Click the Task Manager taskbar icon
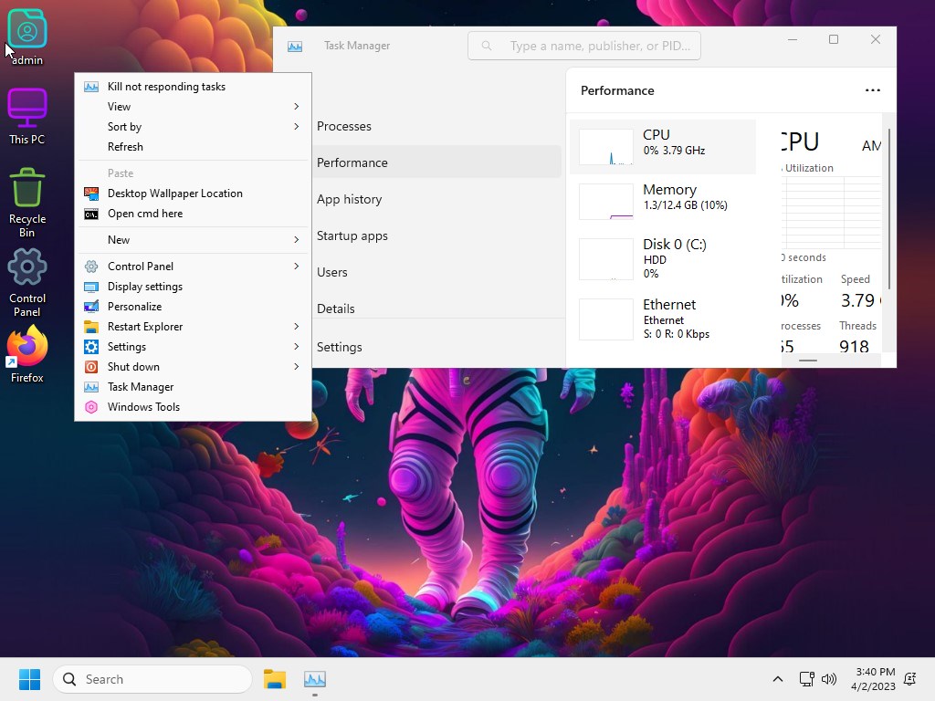This screenshot has height=701, width=935. pyautogui.click(x=315, y=679)
